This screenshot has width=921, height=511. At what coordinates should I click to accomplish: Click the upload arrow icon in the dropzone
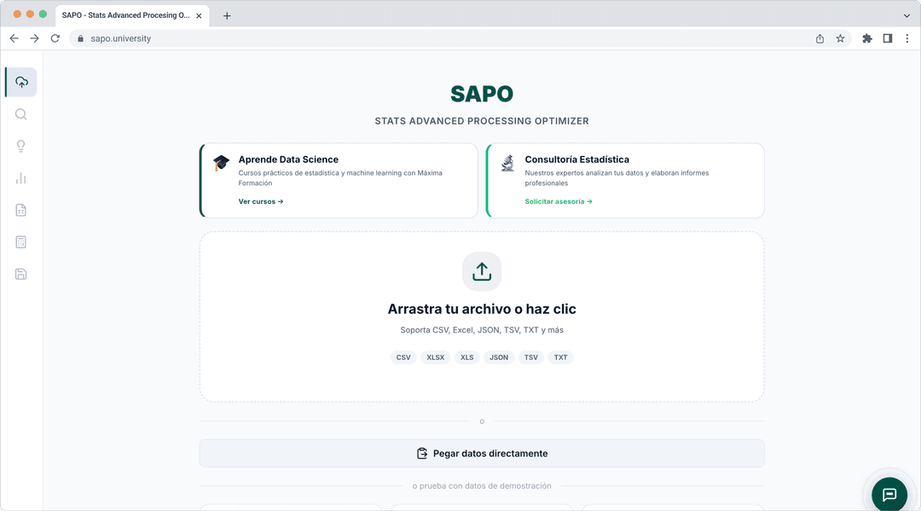(x=482, y=271)
